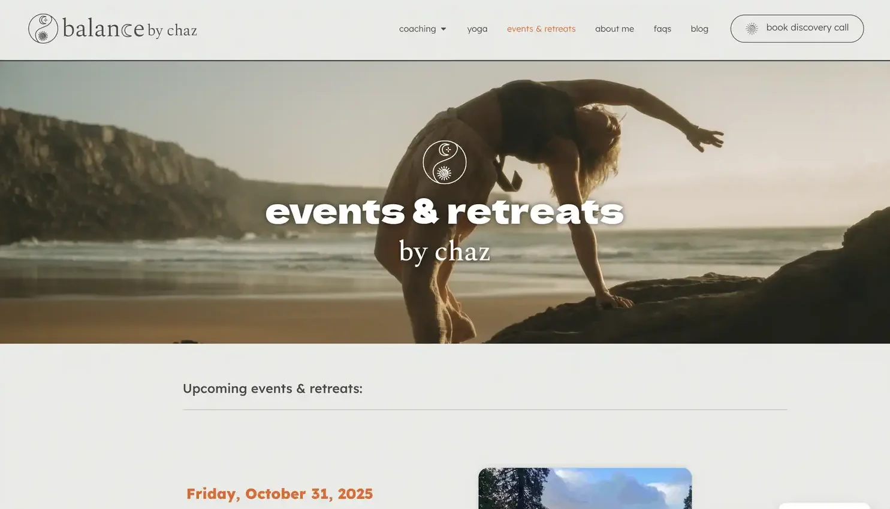Click the white yin-yang emblem on hero image
The width and height of the screenshot is (890, 509).
point(445,162)
